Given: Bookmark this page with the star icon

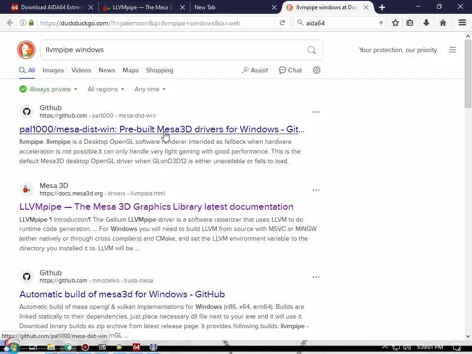Looking at the screenshot, I should (395, 23).
